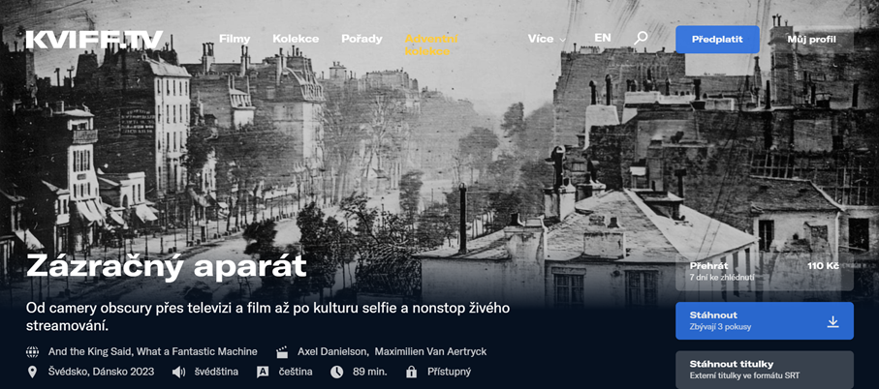Click the clock icon by 89 min.
The width and height of the screenshot is (879, 389).
pyautogui.click(x=336, y=373)
